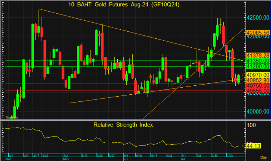
Task: Click the red 40555.00 support label
Action: point(257,90)
